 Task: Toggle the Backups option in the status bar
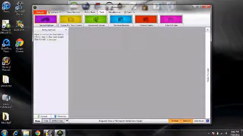187,121
